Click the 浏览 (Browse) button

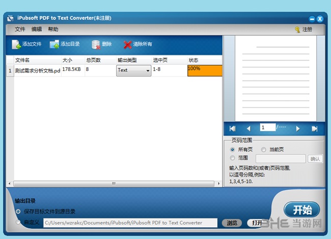pos(232,223)
